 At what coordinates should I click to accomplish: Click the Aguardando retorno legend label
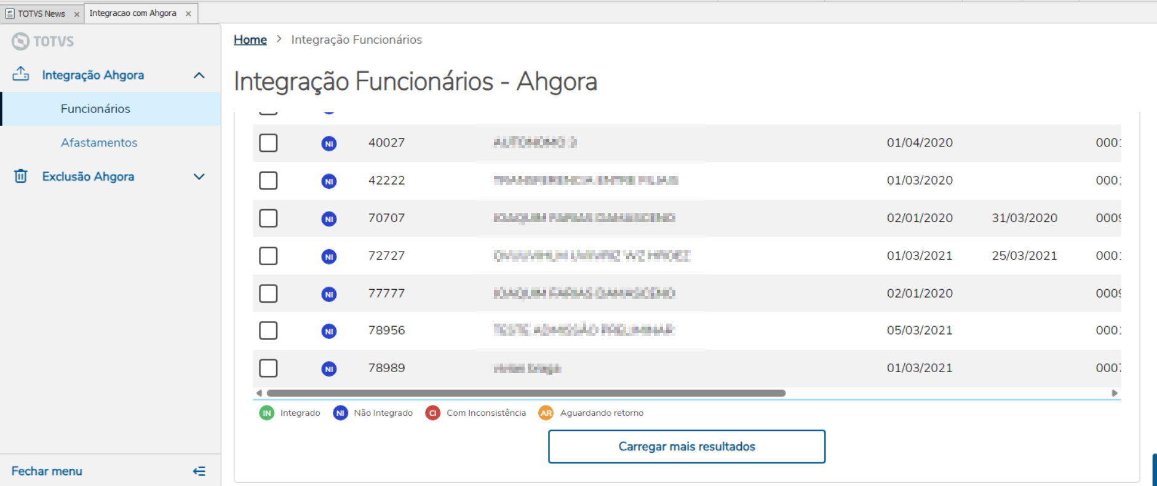pos(602,413)
